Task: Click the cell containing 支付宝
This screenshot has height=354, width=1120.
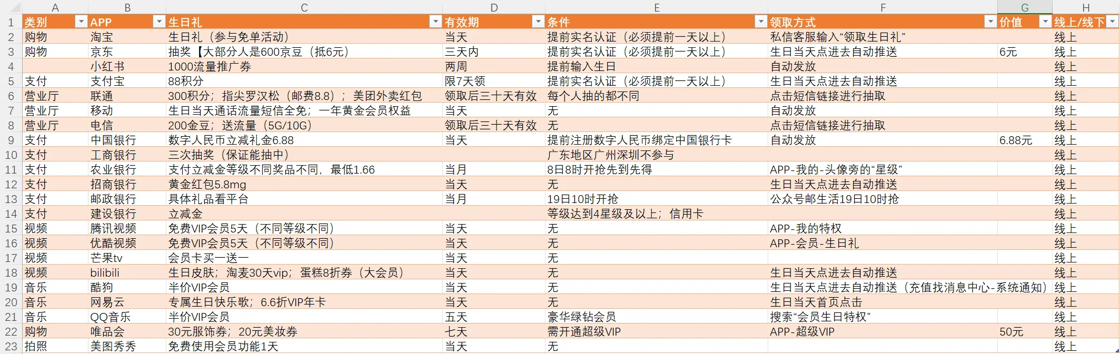Action: coord(127,81)
